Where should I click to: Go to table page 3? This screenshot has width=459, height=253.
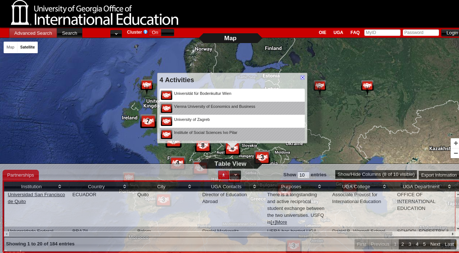pyautogui.click(x=410, y=244)
